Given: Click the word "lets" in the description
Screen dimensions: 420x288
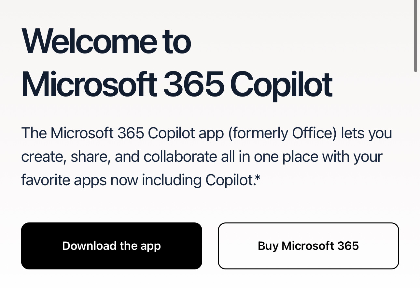Looking at the screenshot, I should 352,133.
